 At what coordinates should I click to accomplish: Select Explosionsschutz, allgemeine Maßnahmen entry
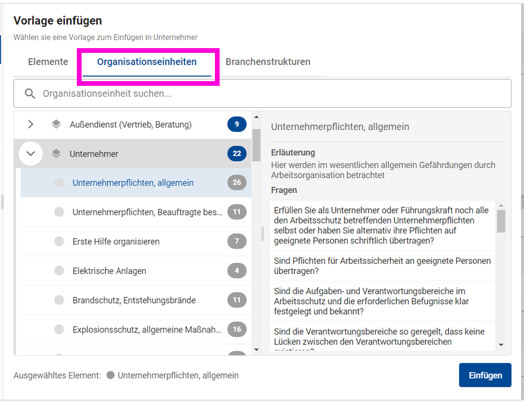click(146, 330)
